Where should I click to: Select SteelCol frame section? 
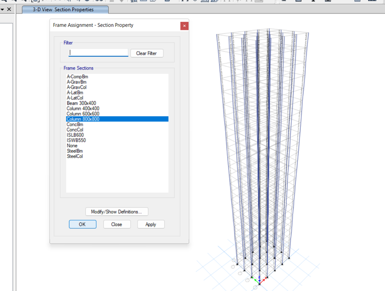(117, 156)
